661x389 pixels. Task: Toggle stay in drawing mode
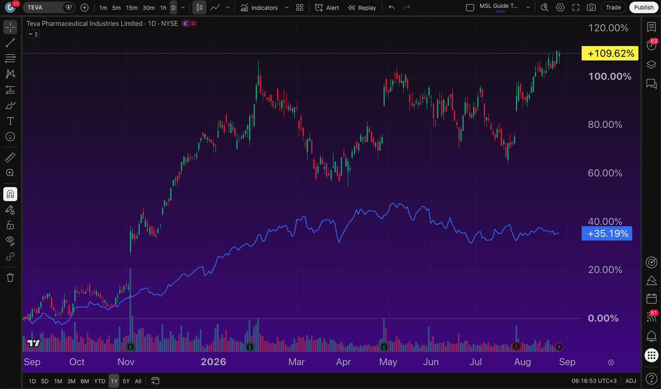coord(10,210)
